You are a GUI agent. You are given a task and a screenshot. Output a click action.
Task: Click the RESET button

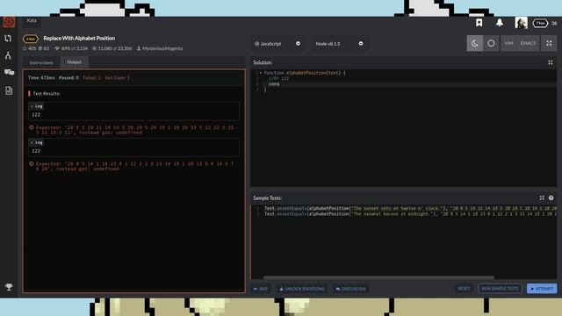point(465,289)
